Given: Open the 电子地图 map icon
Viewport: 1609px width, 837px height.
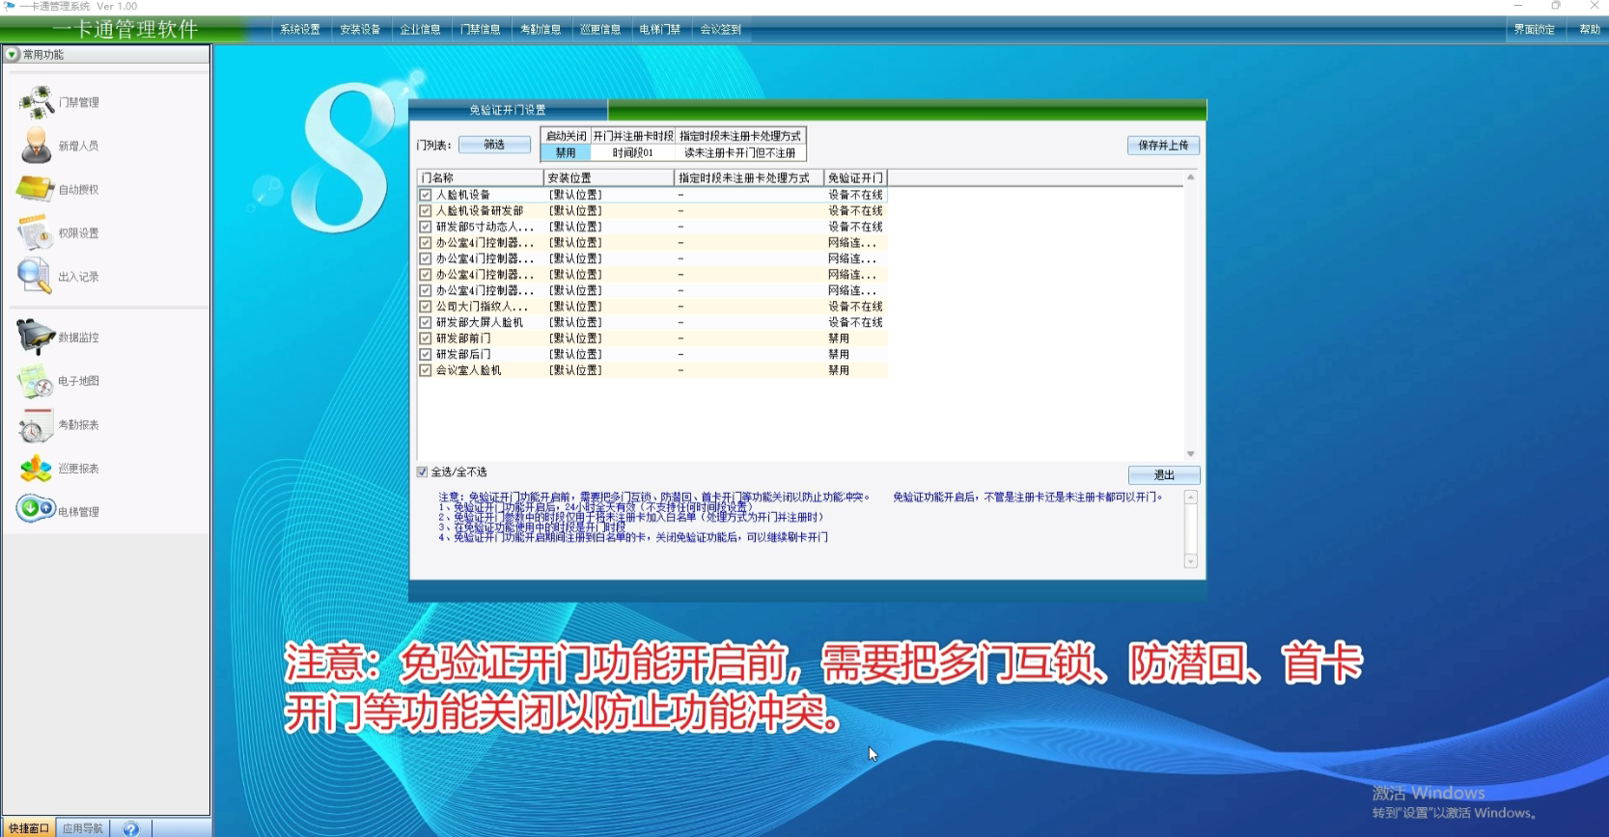Looking at the screenshot, I should point(36,382).
